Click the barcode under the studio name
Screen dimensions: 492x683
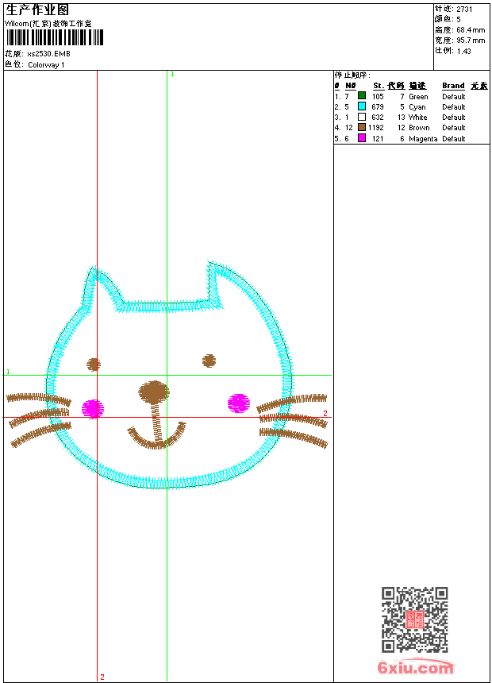(x=55, y=37)
